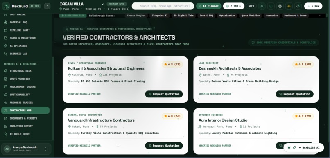Image resolution: width=330 pixels, height=158 pixels.
Task: Request quotation from Kulkarni & Associates
Action: (x=164, y=94)
